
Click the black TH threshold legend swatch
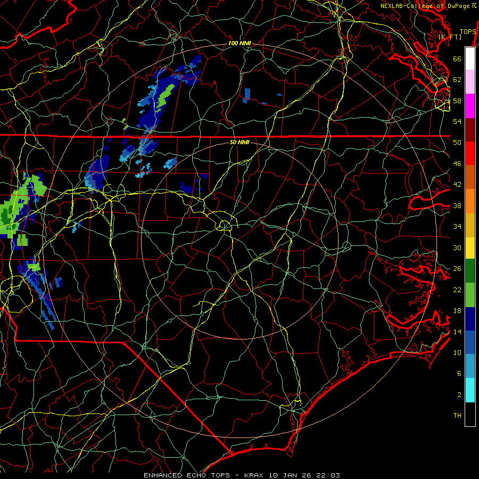tap(470, 414)
